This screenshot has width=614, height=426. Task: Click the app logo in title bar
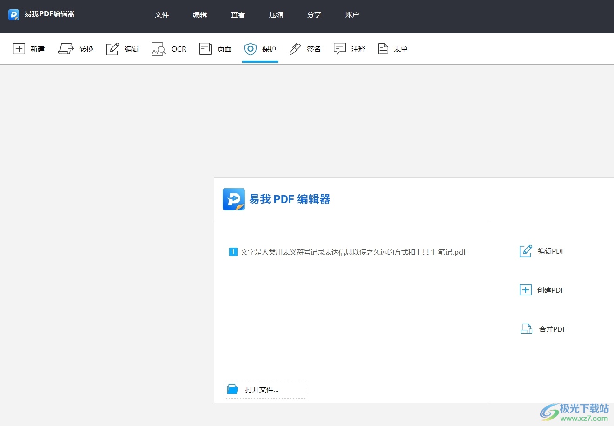click(14, 14)
